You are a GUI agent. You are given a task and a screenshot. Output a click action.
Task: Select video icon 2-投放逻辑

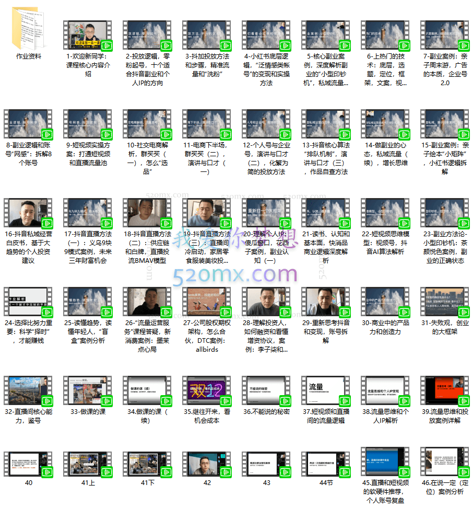147,35
